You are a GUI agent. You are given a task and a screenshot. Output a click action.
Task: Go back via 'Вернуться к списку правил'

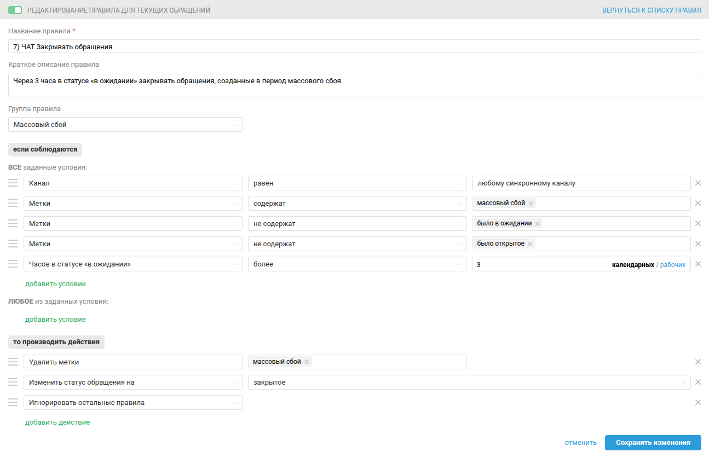(x=652, y=10)
